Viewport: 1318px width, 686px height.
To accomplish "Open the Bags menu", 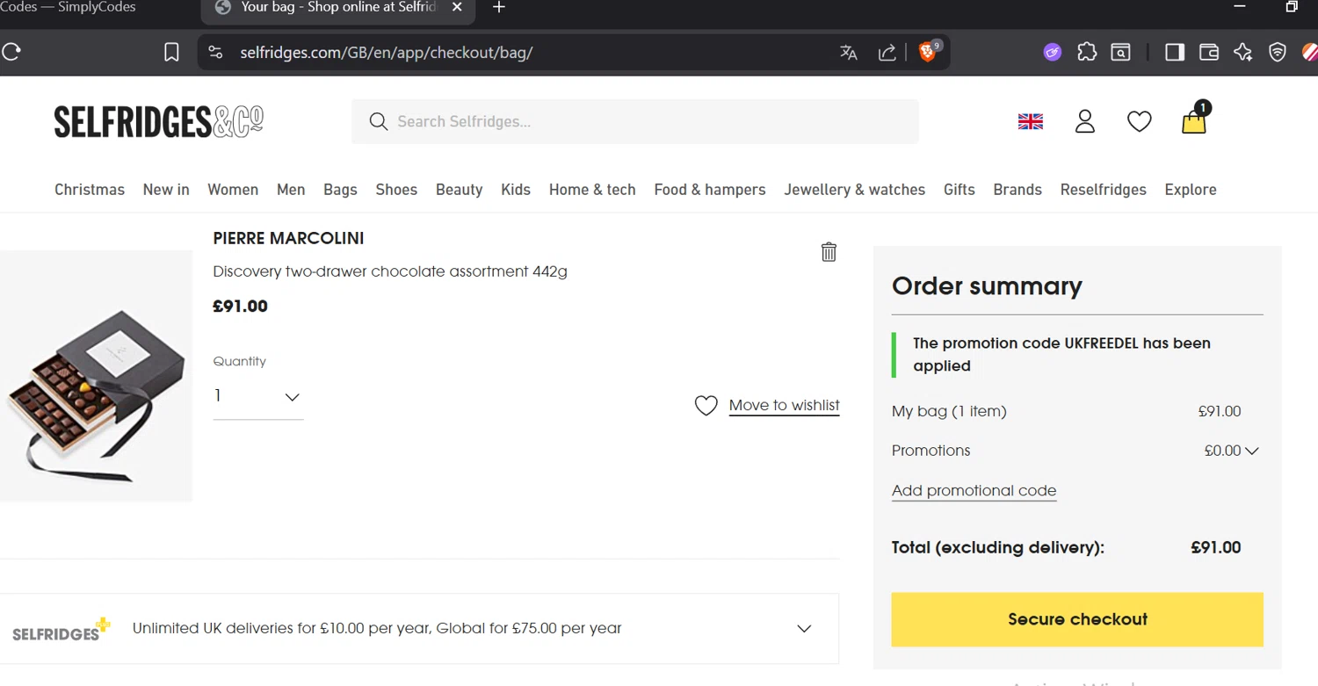I will (x=340, y=190).
